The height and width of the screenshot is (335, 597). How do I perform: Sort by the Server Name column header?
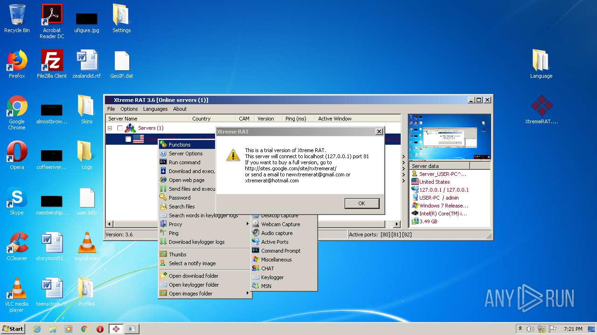147,119
